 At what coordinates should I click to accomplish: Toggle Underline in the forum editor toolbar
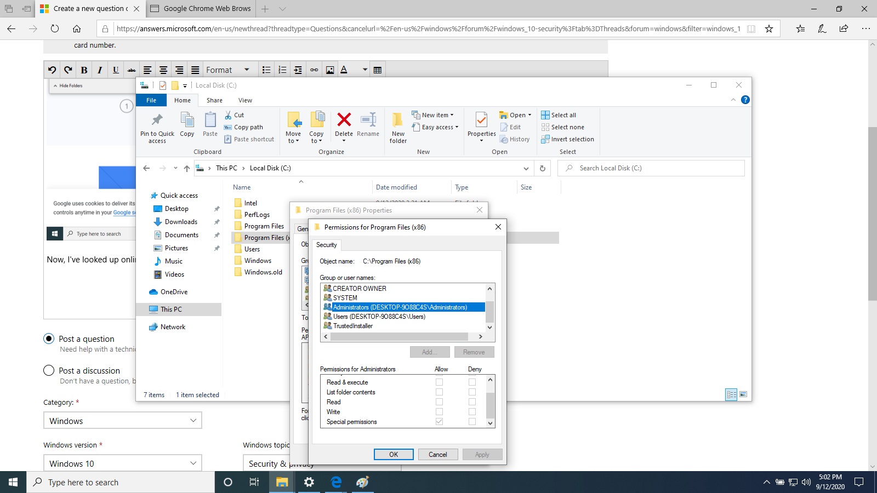coord(116,70)
